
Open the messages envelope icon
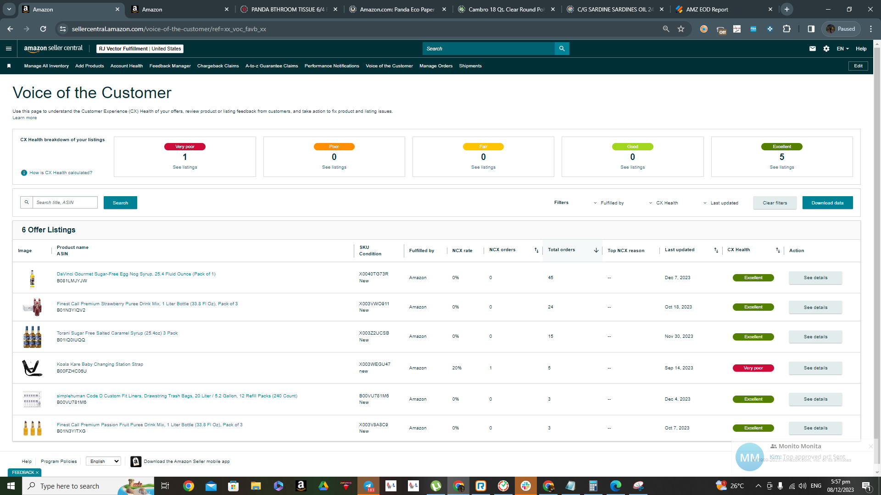[x=813, y=49]
